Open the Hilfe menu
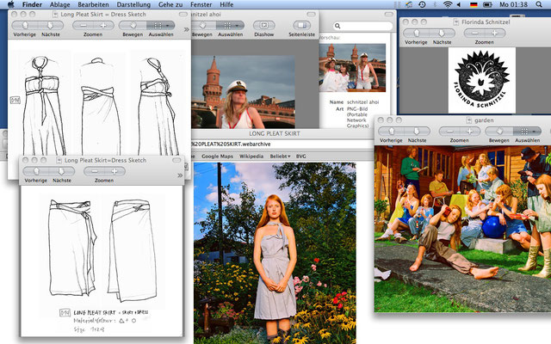This screenshot has width=551, height=344. click(x=226, y=4)
